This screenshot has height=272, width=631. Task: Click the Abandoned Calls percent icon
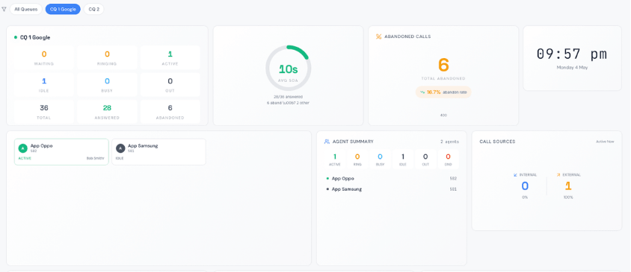(378, 37)
